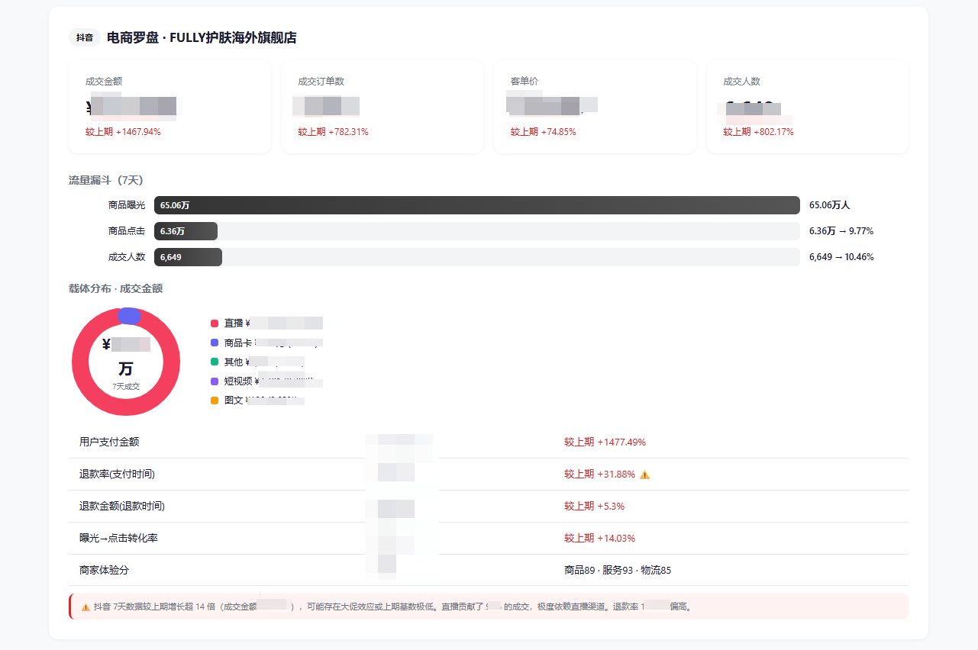The image size is (978, 650).
Task: Select the 成交金额 card label
Action: tap(104, 82)
